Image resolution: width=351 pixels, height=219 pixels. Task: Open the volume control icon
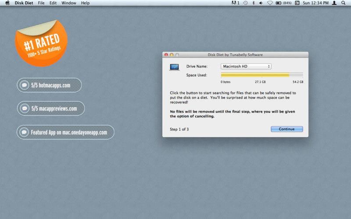[261, 3]
